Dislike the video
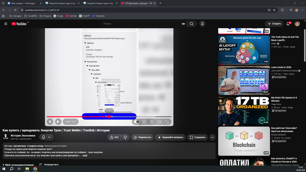 (125, 137)
